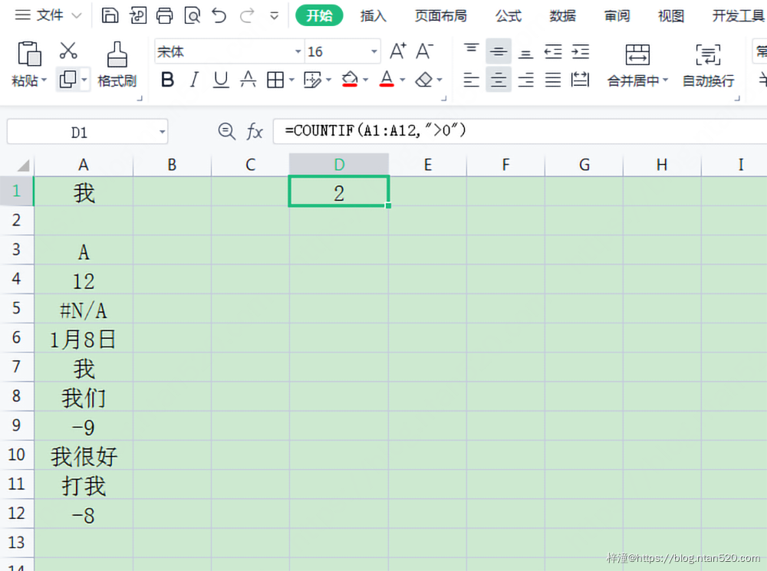Expand the quick access toolbar customize arrow
The image size is (767, 571).
(x=274, y=16)
